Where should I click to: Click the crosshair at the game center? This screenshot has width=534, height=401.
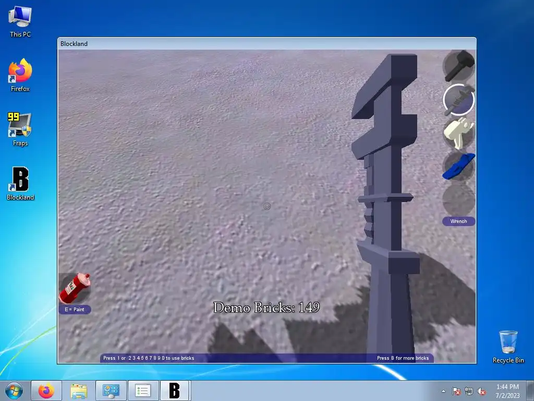[266, 206]
